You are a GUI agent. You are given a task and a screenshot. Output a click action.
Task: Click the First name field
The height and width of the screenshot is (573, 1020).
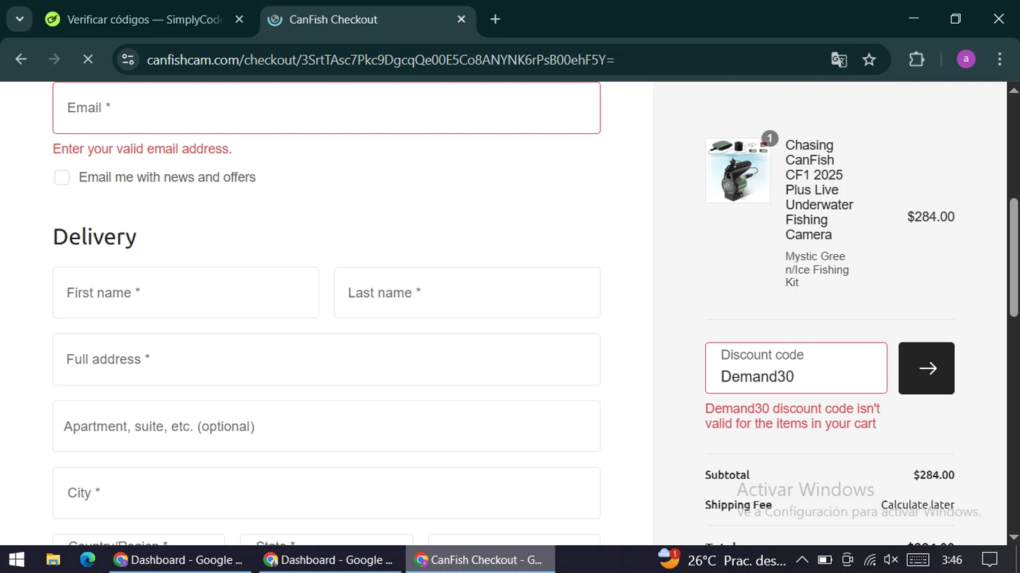(x=186, y=293)
